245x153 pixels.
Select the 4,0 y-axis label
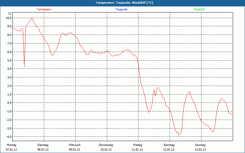point(9,69)
